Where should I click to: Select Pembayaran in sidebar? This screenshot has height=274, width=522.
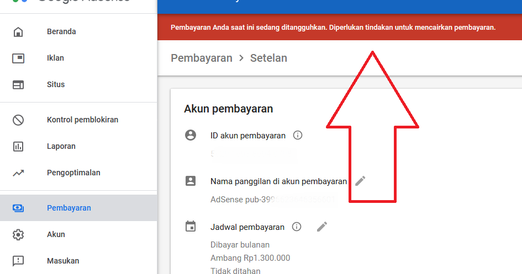point(78,208)
